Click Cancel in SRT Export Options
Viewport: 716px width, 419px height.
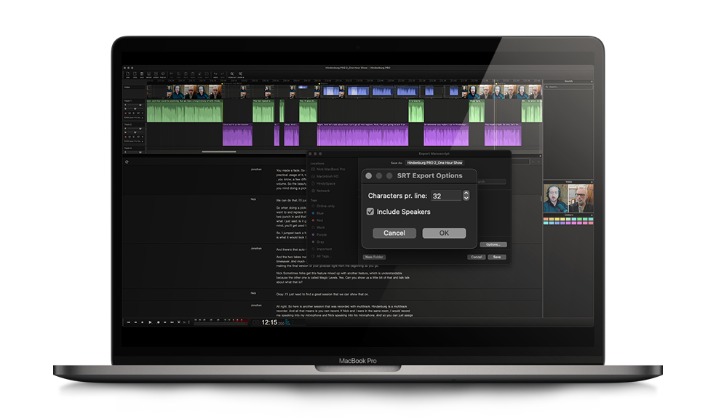(394, 234)
